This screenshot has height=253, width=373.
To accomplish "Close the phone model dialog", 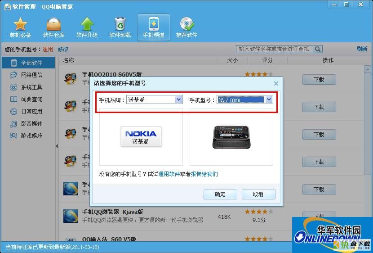I will (x=276, y=83).
